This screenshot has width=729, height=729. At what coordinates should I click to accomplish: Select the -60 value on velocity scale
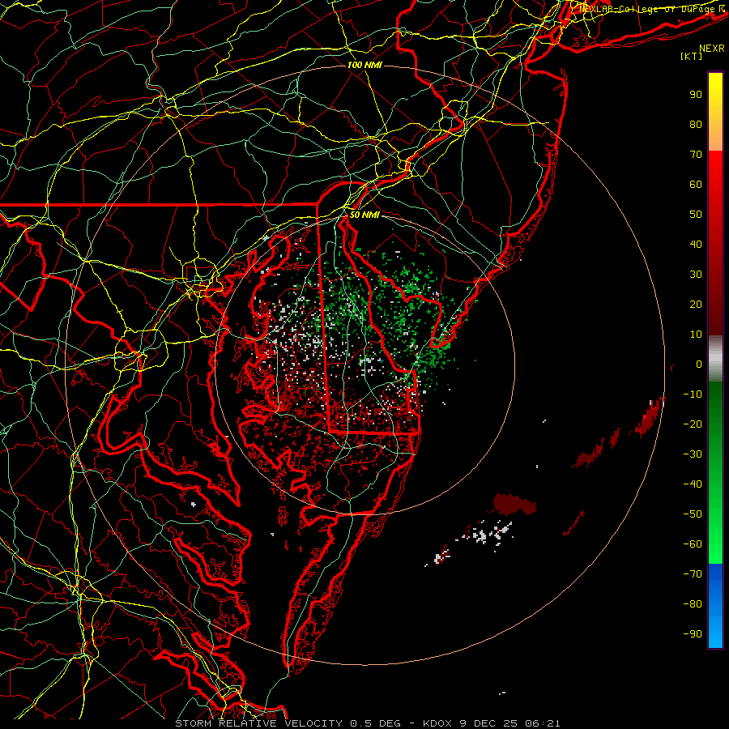[x=693, y=544]
